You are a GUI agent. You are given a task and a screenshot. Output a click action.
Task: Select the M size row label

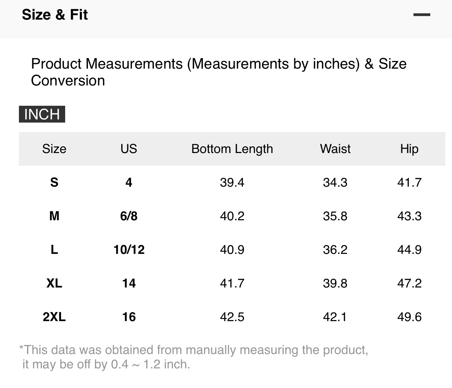pos(54,216)
